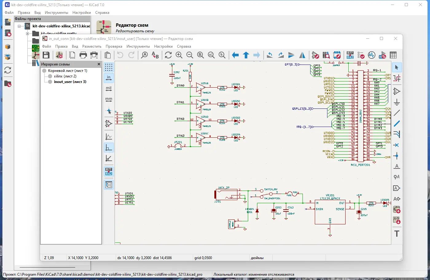Image resolution: width=430 pixels, height=280 pixels.
Task: Select the Add Wire tool
Action: (397, 113)
